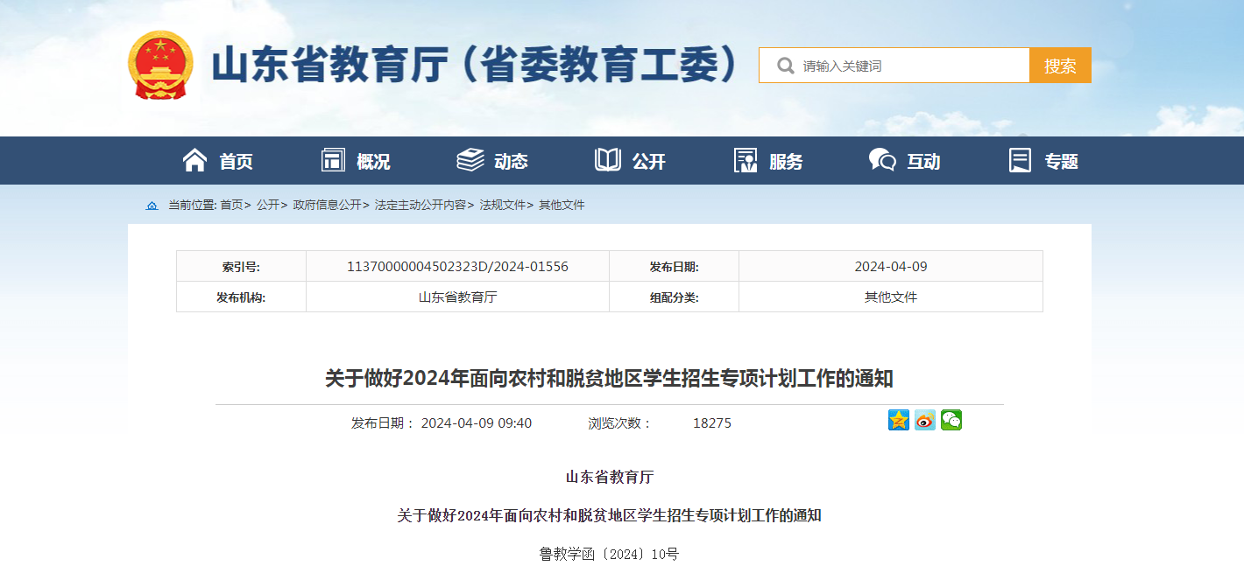Click document number 鲁教学函〔2024〕10号

[610, 555]
